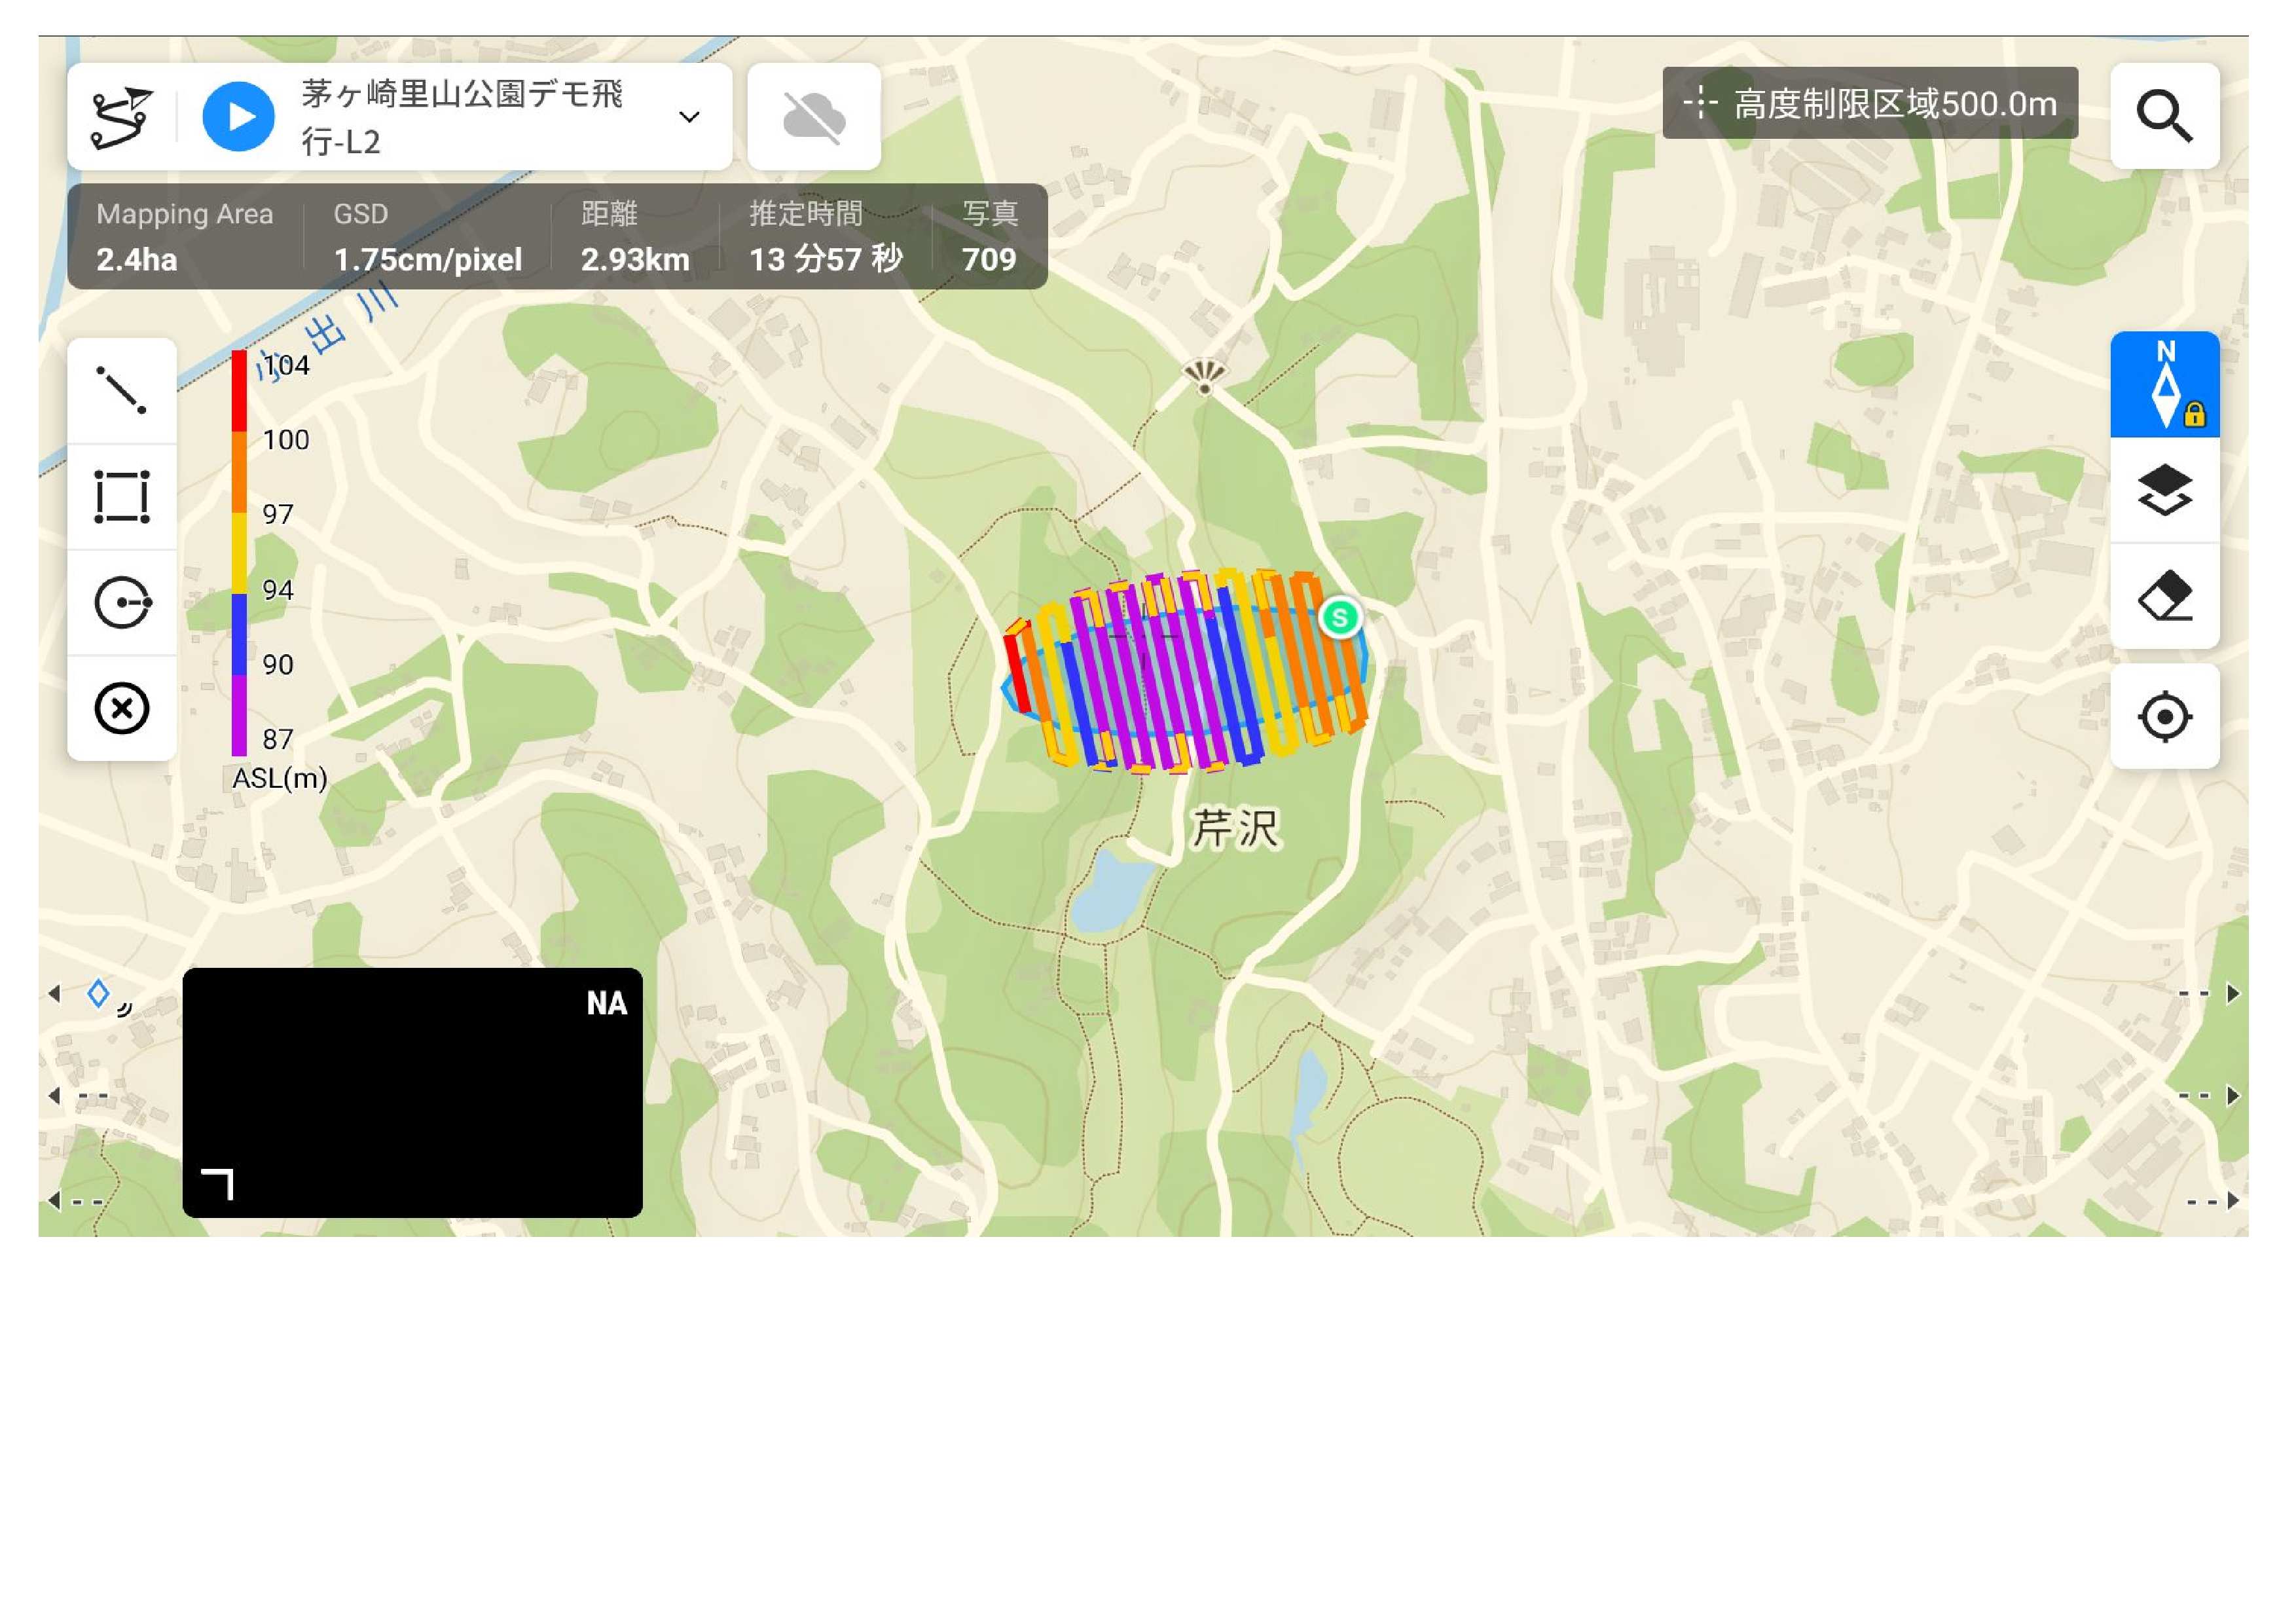This screenshot has height=1624, width=2296.
Task: Recenter map with the location target icon
Action: pyautogui.click(x=2164, y=717)
